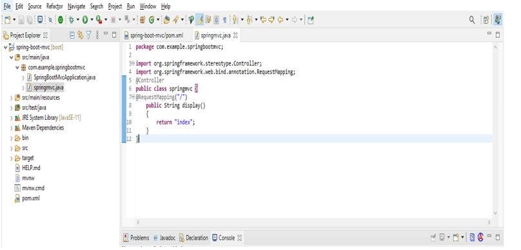The width and height of the screenshot is (521, 250).
Task: Click the Save All toolbar icon
Action: click(x=30, y=20)
